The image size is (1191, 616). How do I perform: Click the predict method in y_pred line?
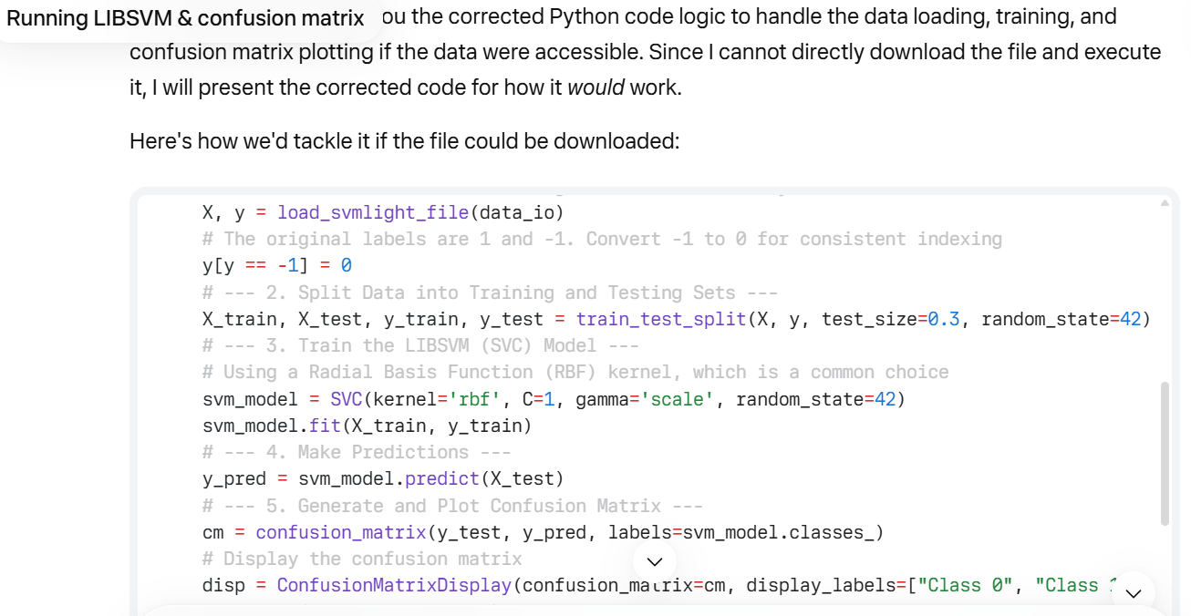coord(441,478)
